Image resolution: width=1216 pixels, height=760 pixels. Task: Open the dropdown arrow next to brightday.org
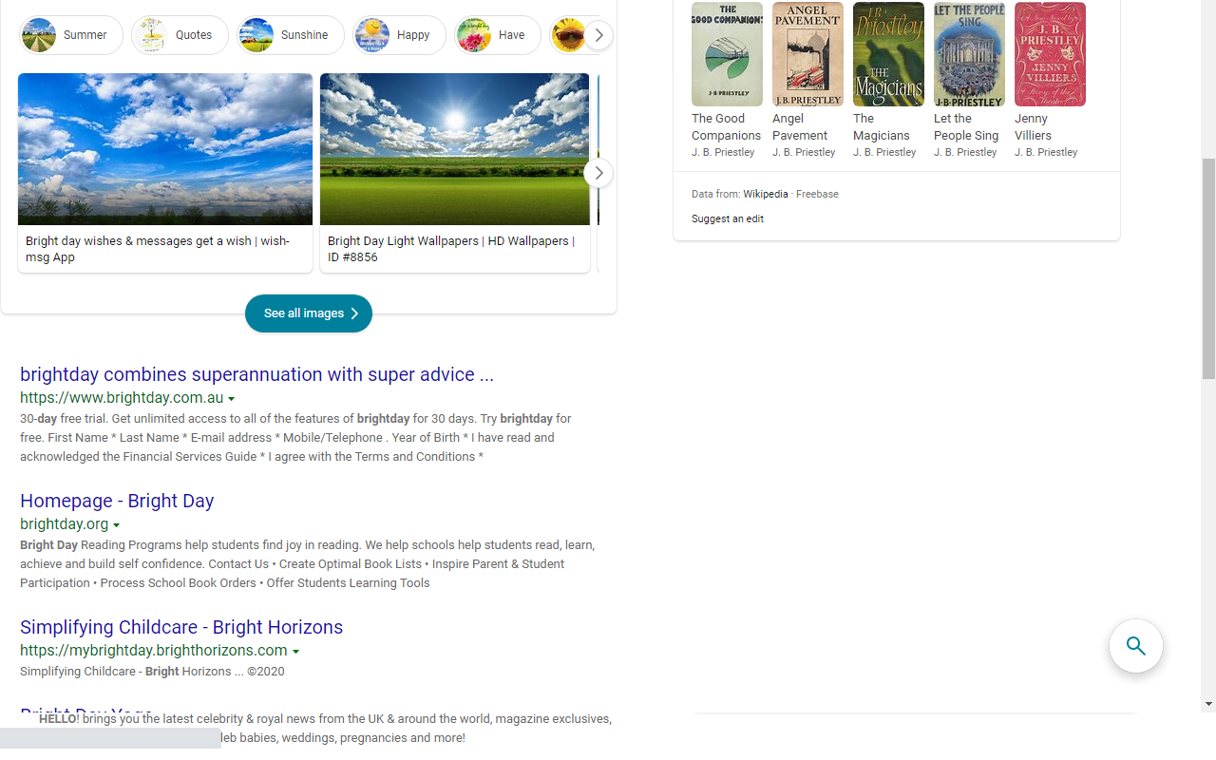tap(117, 525)
